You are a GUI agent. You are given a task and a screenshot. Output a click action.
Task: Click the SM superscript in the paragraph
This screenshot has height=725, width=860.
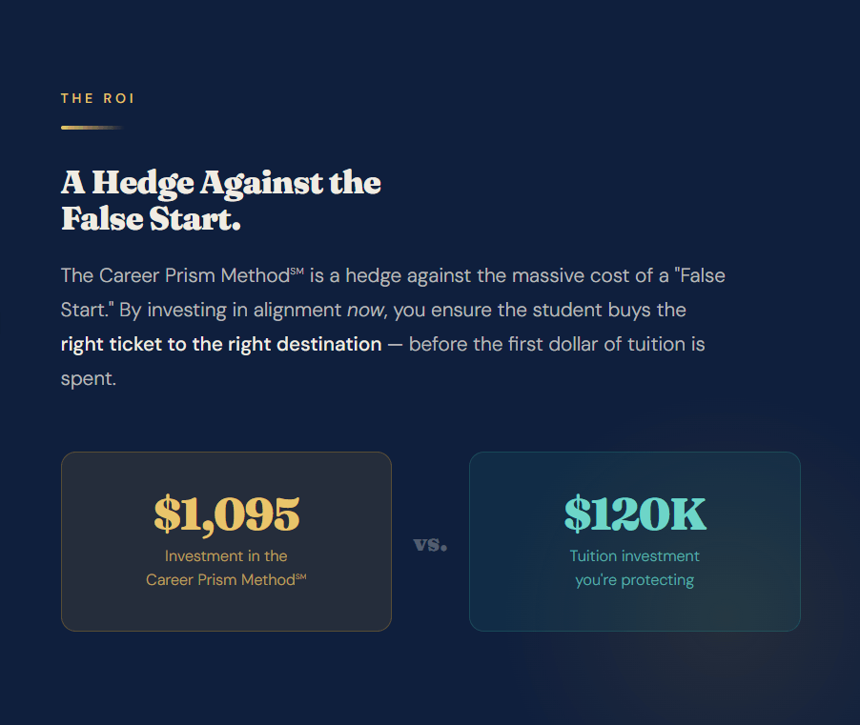click(x=297, y=272)
